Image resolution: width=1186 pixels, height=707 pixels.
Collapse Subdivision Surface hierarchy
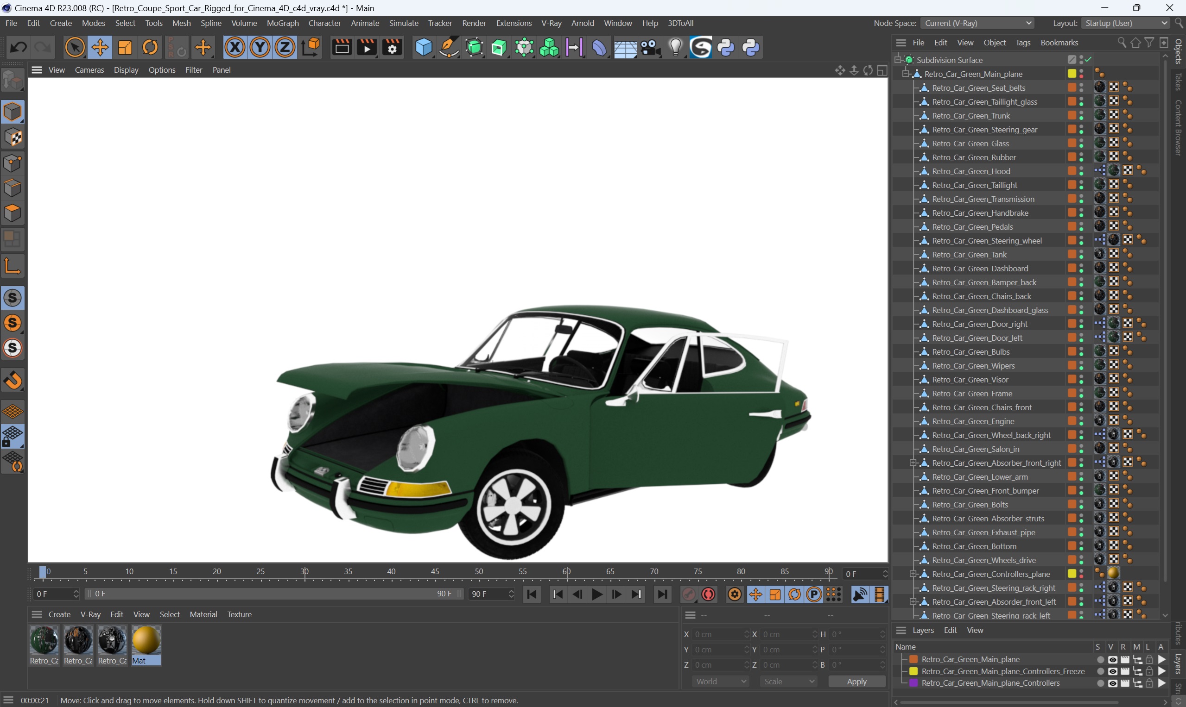click(898, 60)
